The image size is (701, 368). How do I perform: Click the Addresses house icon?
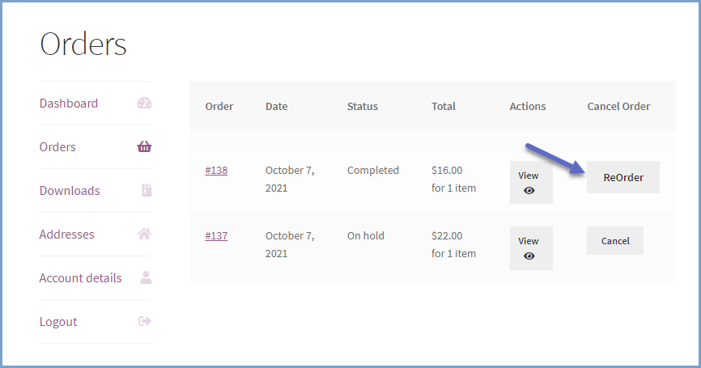(144, 234)
